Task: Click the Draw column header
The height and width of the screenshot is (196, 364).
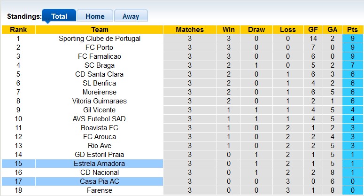Action: [256, 30]
